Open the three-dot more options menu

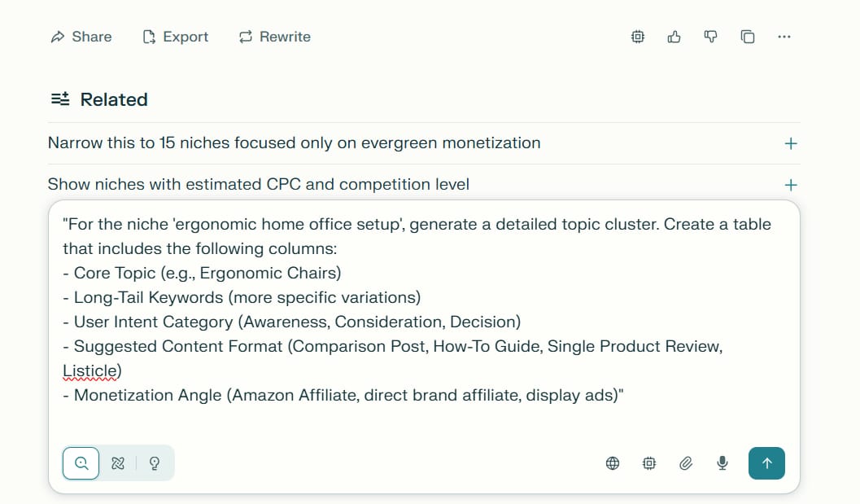pos(784,37)
